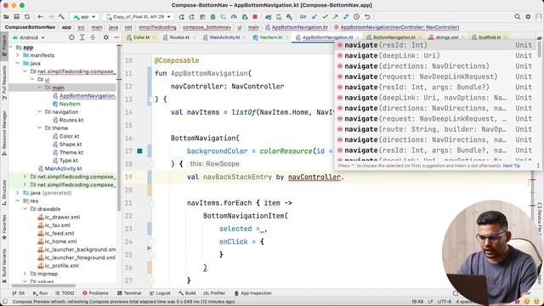Viewport: 544px width, 306px height.
Task: Click the Git Commit checkmark icon
Action: [325, 17]
